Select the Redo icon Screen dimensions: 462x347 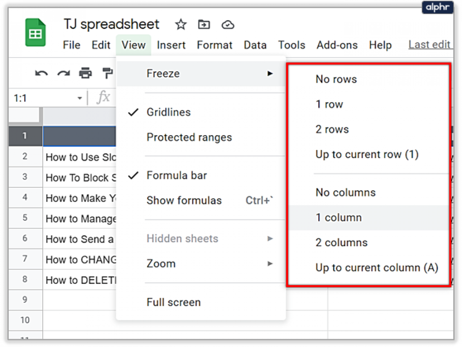[x=63, y=73]
